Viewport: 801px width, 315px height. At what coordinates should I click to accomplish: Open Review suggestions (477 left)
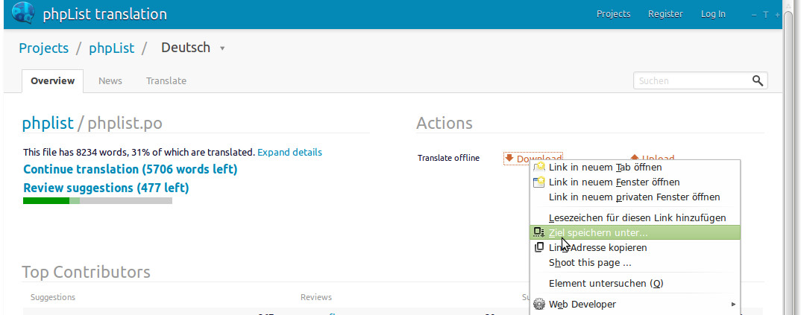tap(106, 188)
